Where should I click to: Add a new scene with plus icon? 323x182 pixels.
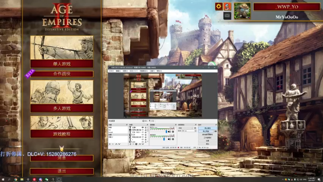[x=110, y=144]
